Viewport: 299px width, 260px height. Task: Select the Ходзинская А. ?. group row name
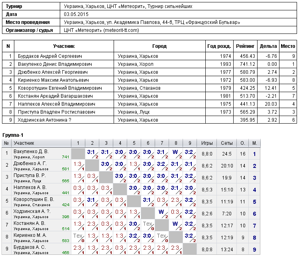click(32, 211)
